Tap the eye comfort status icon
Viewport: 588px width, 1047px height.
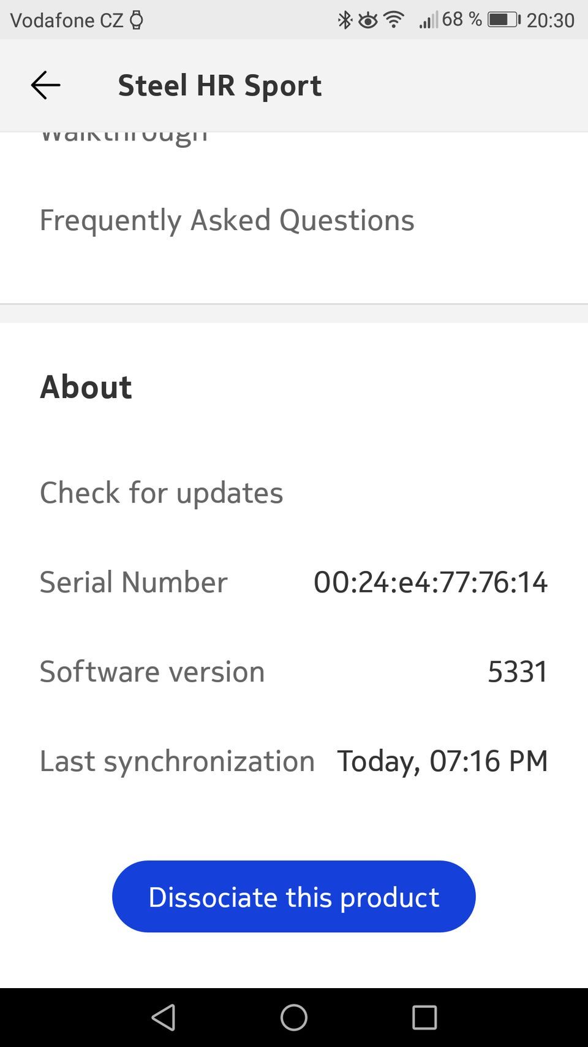[x=367, y=21]
